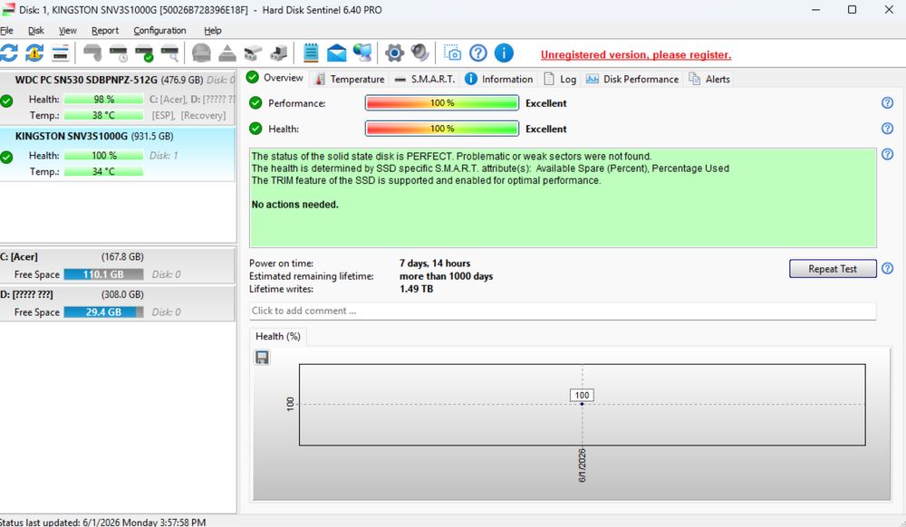Open the Disk menu
906x527 pixels.
pyautogui.click(x=36, y=31)
